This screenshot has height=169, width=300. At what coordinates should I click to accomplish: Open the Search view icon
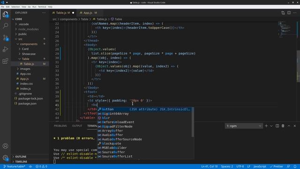(x=5, y=26)
